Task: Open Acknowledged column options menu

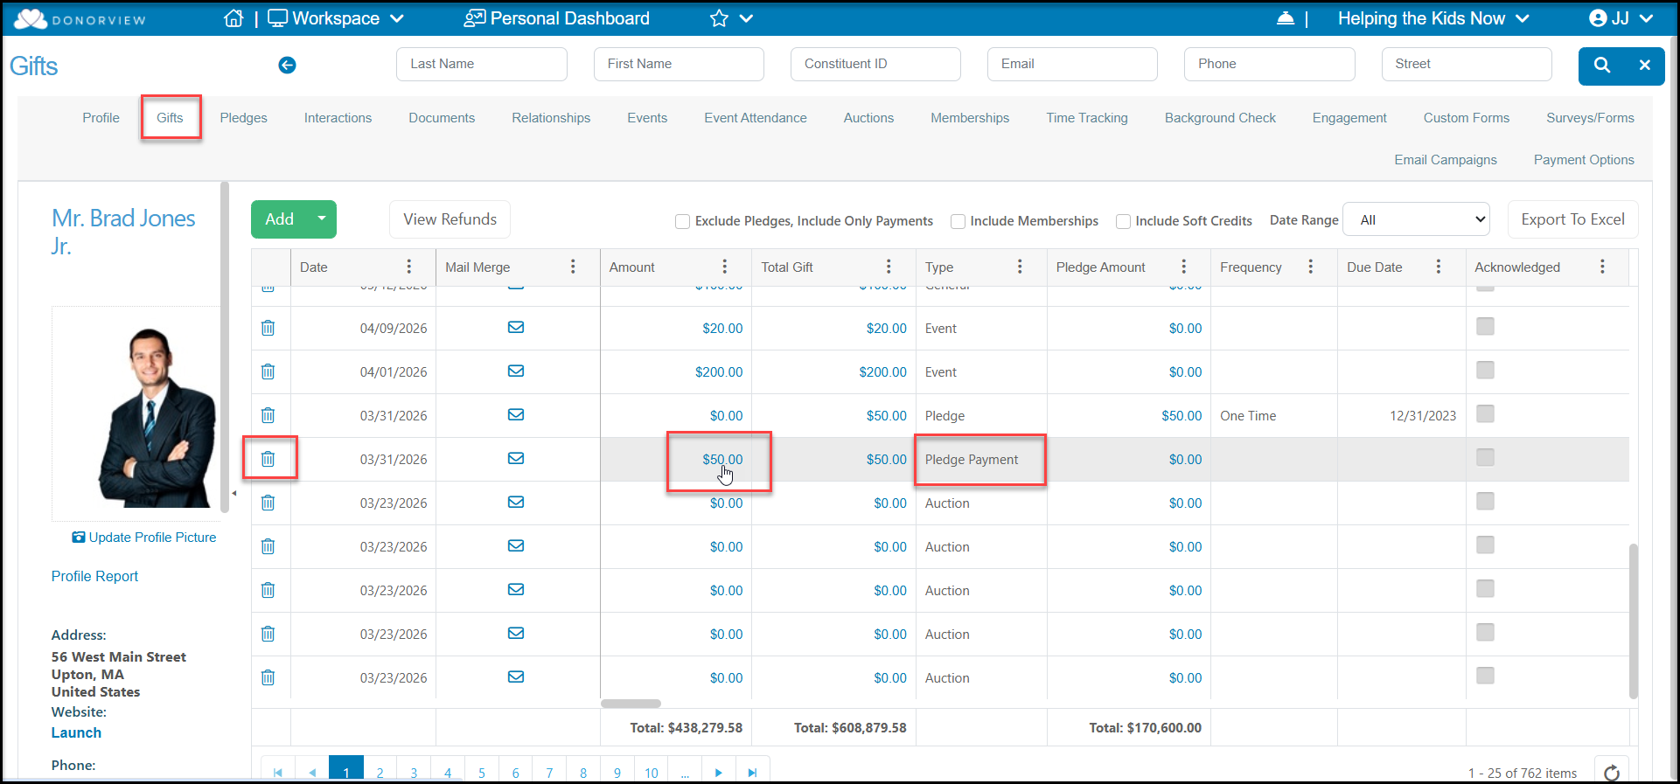Action: (1602, 267)
